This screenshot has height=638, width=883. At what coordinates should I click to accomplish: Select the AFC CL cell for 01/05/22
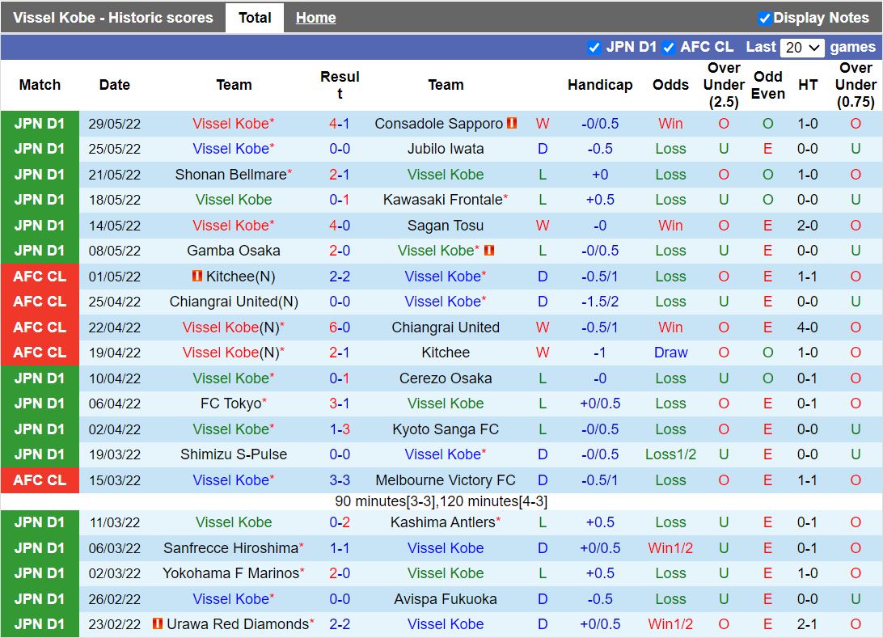(x=40, y=276)
